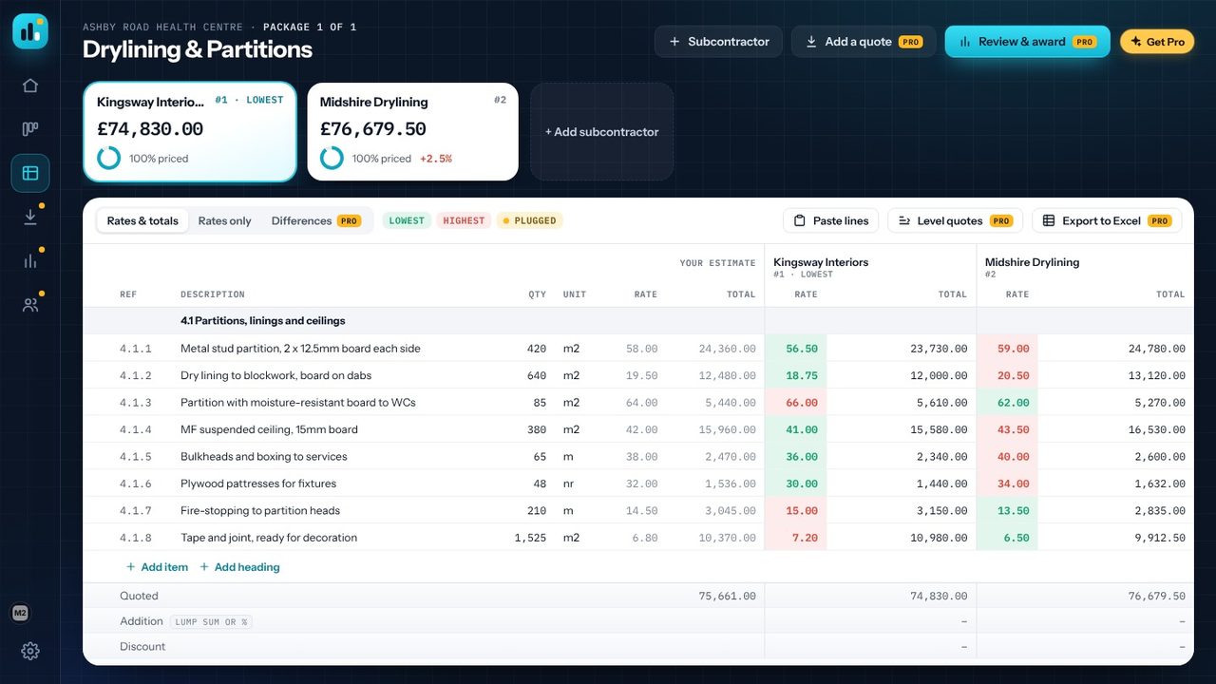Open the people sidebar icon
The width and height of the screenshot is (1216, 684).
click(x=30, y=304)
